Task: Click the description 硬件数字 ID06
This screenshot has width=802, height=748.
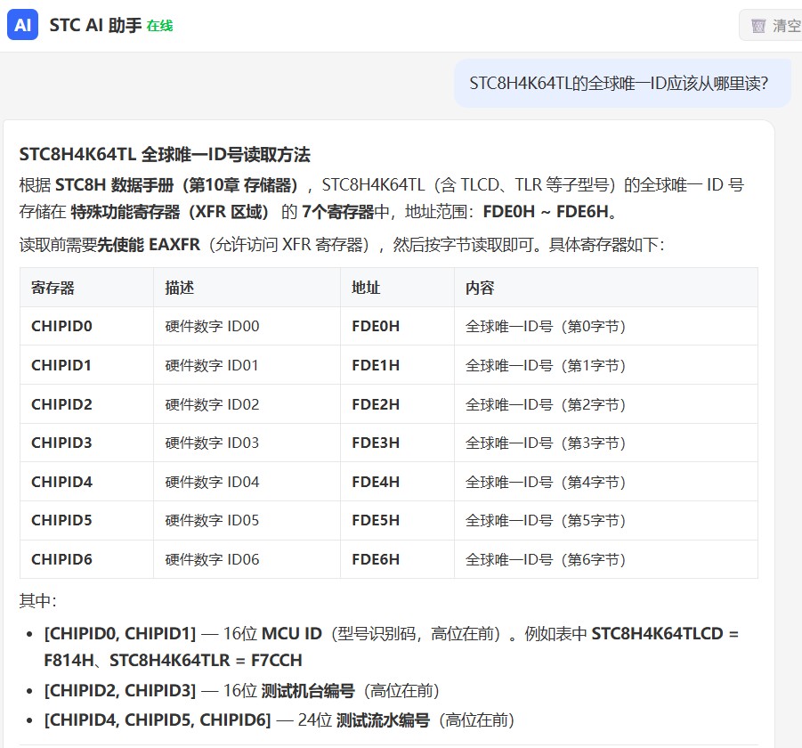Action: pyautogui.click(x=212, y=559)
